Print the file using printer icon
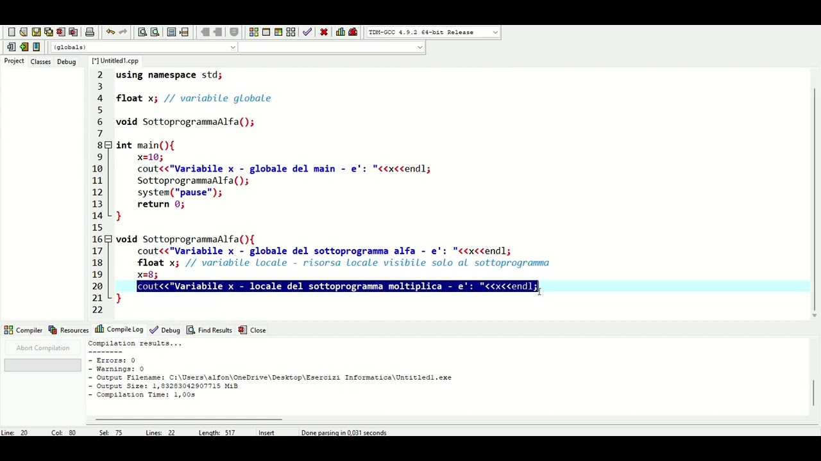 click(90, 32)
